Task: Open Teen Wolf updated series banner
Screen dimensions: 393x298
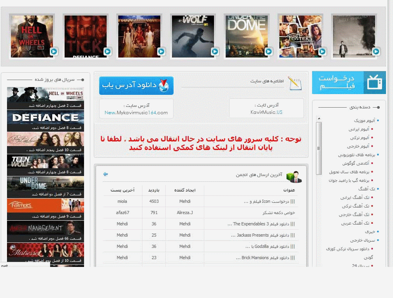Action: 46,165
